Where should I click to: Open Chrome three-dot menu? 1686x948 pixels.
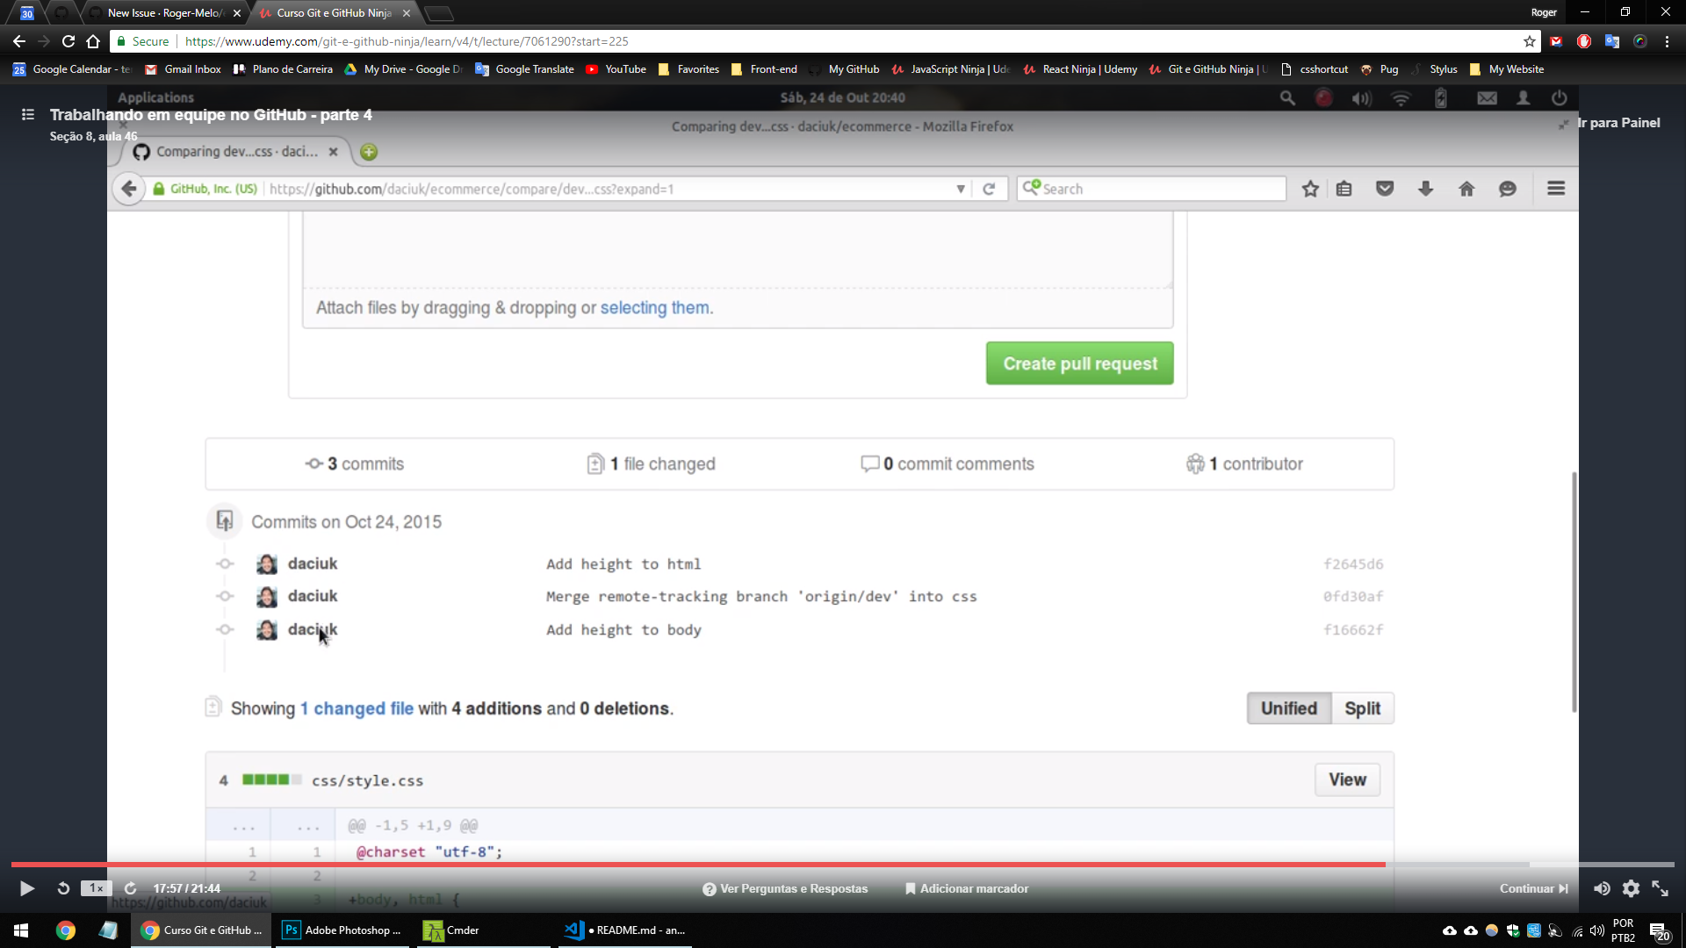pyautogui.click(x=1667, y=41)
